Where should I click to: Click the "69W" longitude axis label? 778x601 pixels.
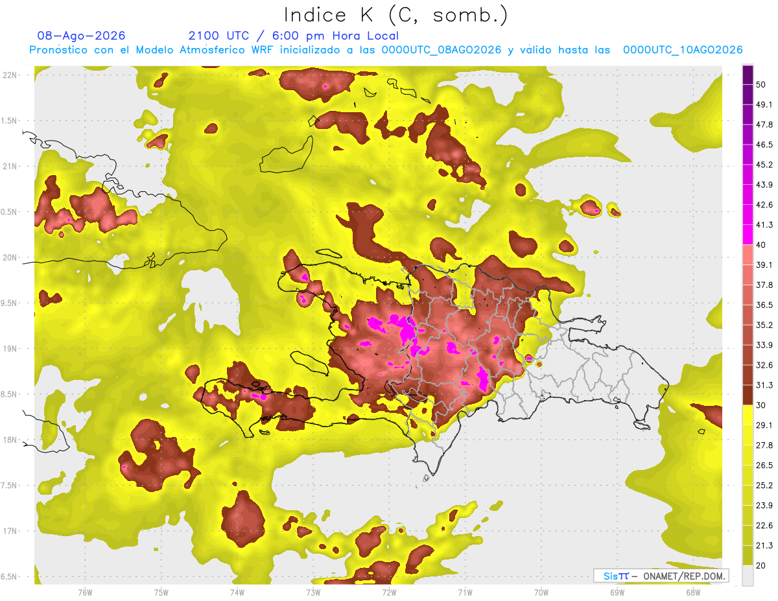pyautogui.click(x=617, y=592)
